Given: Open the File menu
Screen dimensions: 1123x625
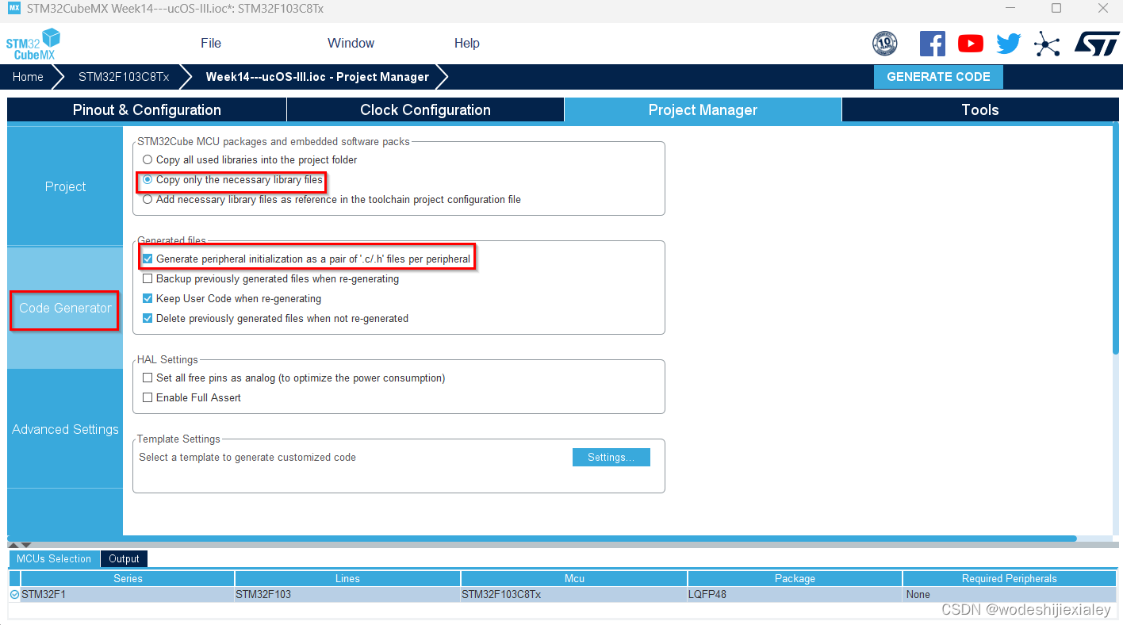Looking at the screenshot, I should tap(211, 44).
